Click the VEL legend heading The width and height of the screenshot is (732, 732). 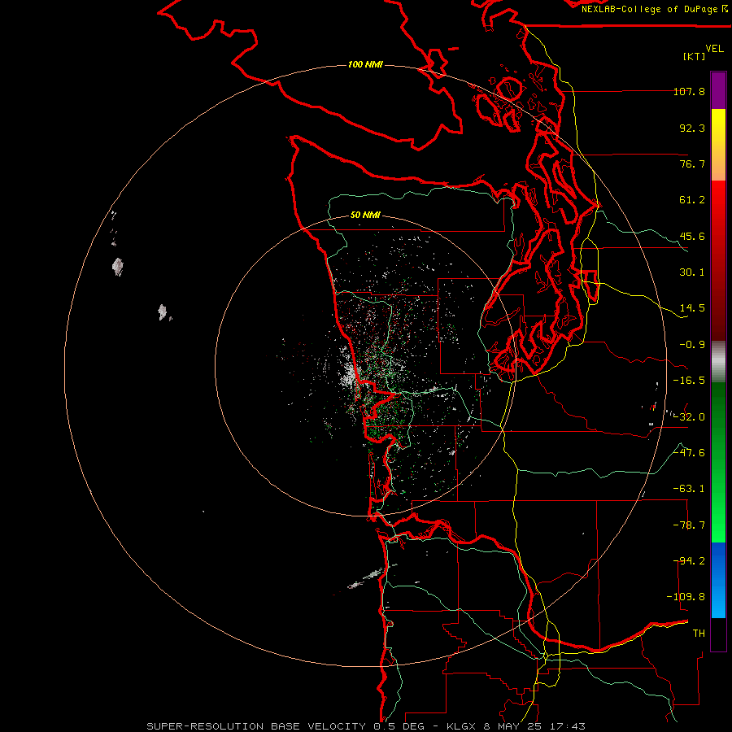pos(714,49)
